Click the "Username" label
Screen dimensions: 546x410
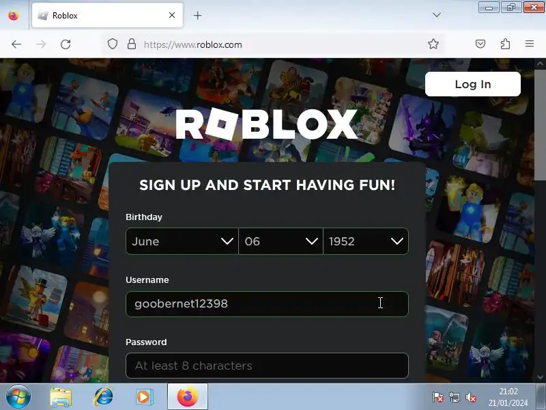point(147,280)
